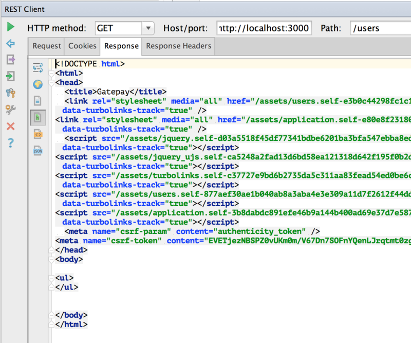Viewport: 411px width, 343px height.
Task: Switch to the Cookies tab
Action: pos(82,46)
